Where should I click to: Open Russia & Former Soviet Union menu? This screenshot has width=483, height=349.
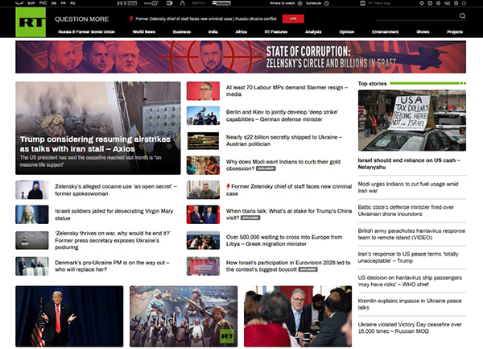pos(86,31)
